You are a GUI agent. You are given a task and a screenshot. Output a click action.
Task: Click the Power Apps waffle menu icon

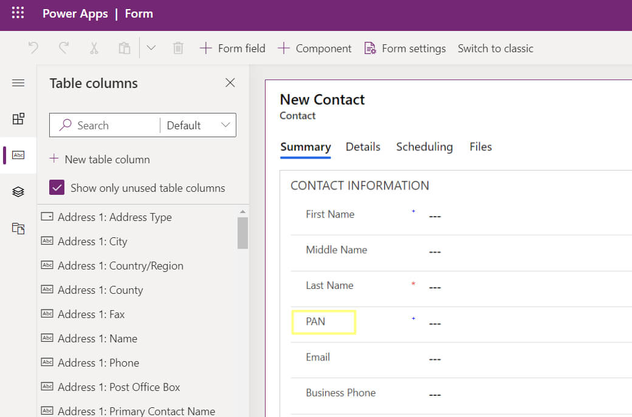pyautogui.click(x=17, y=13)
